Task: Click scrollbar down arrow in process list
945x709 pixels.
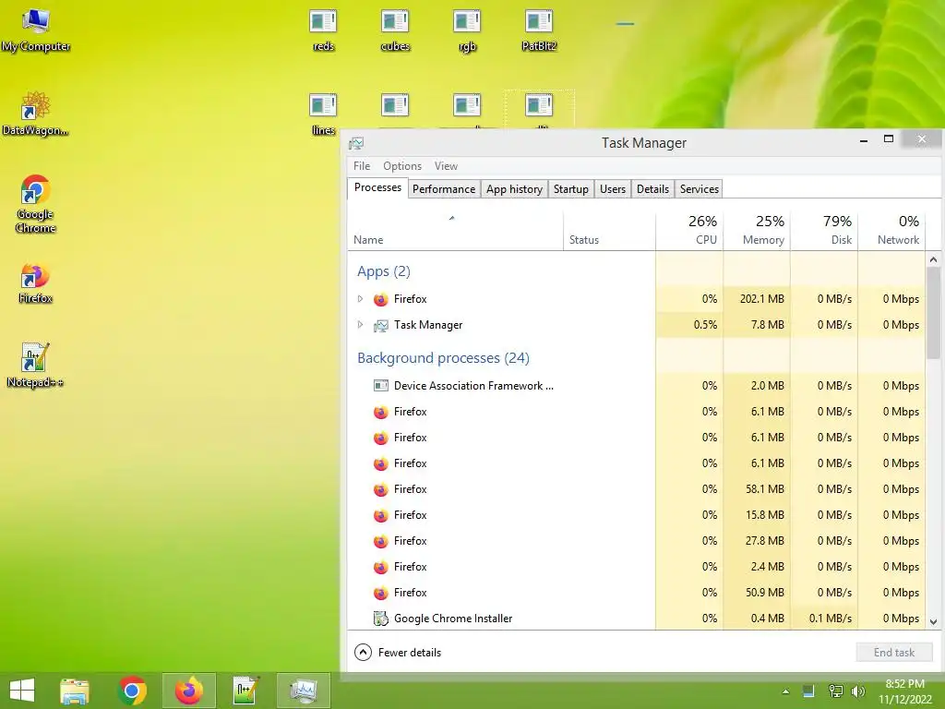Action: 933,622
